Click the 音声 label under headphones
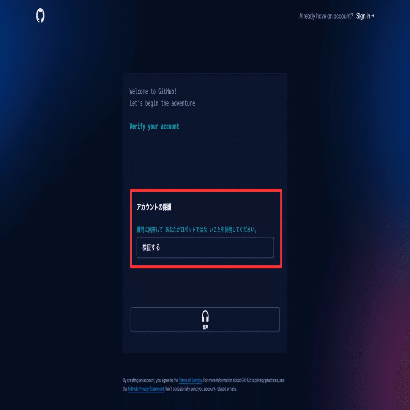 pyautogui.click(x=205, y=327)
